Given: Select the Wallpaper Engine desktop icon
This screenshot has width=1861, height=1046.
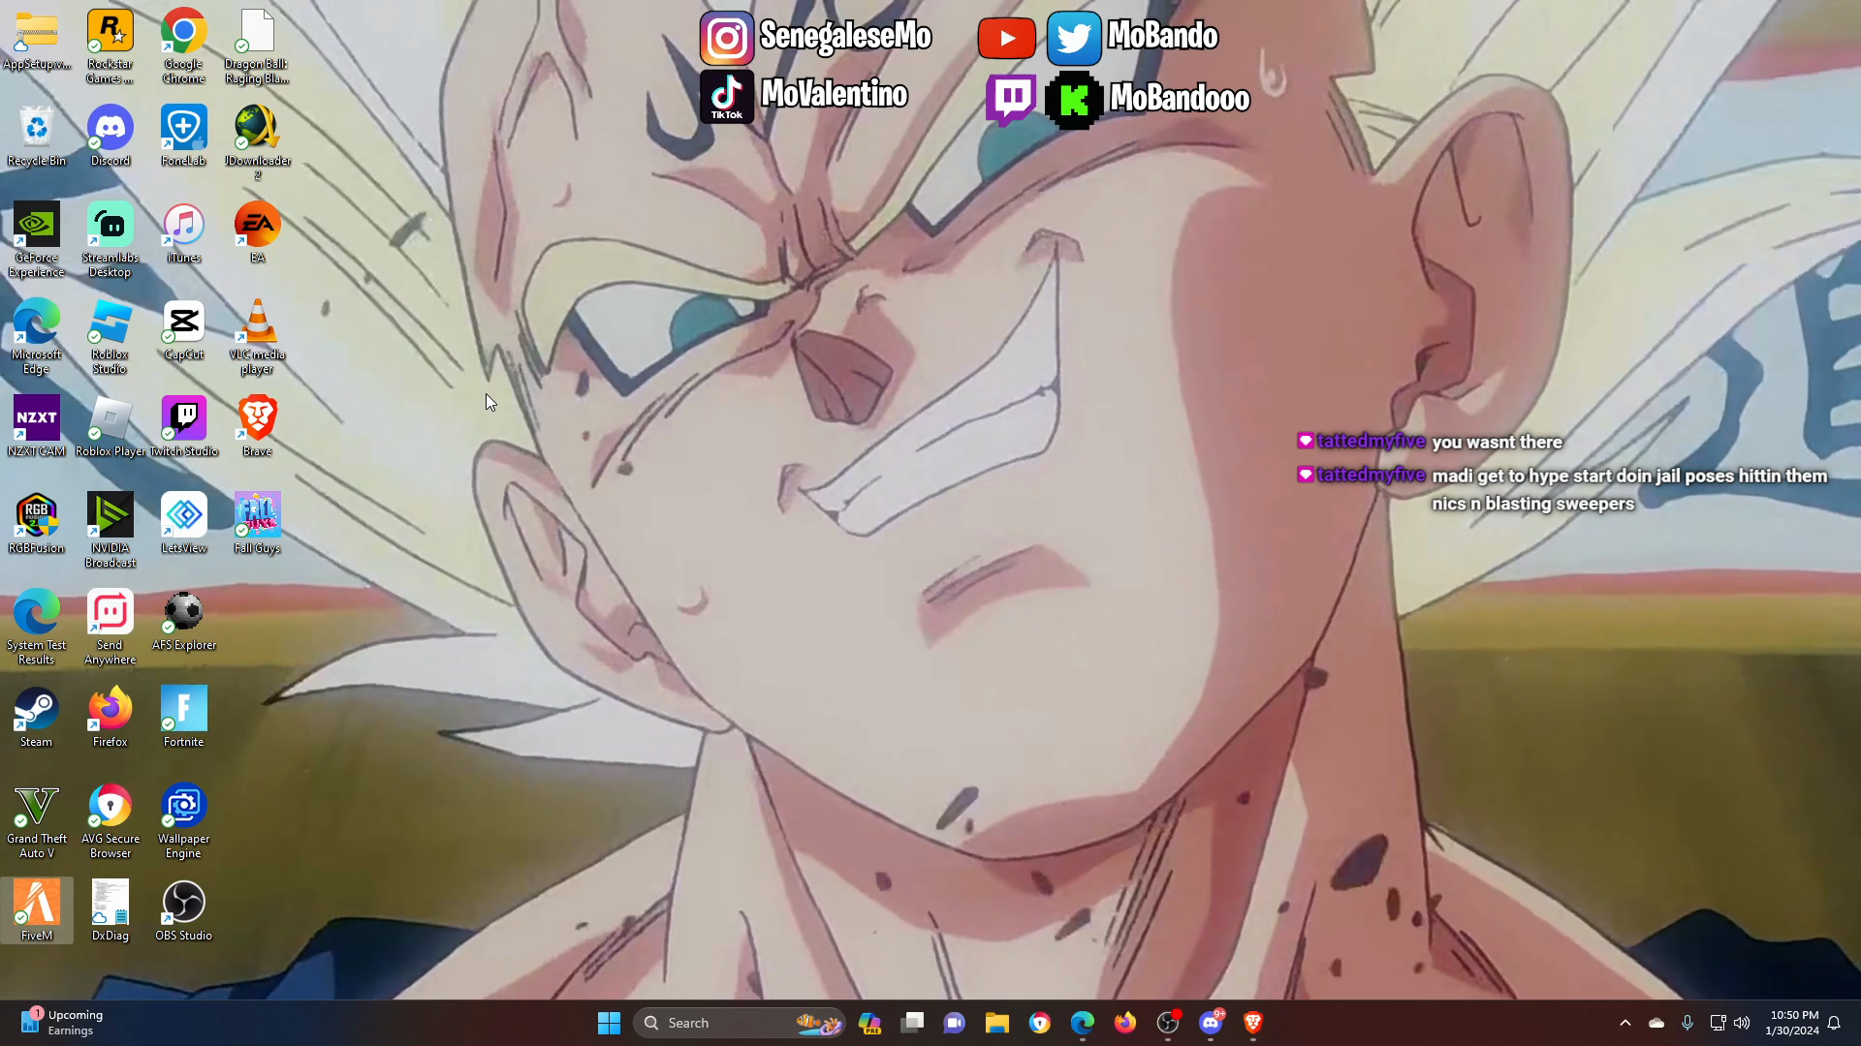Looking at the screenshot, I should [x=183, y=820].
